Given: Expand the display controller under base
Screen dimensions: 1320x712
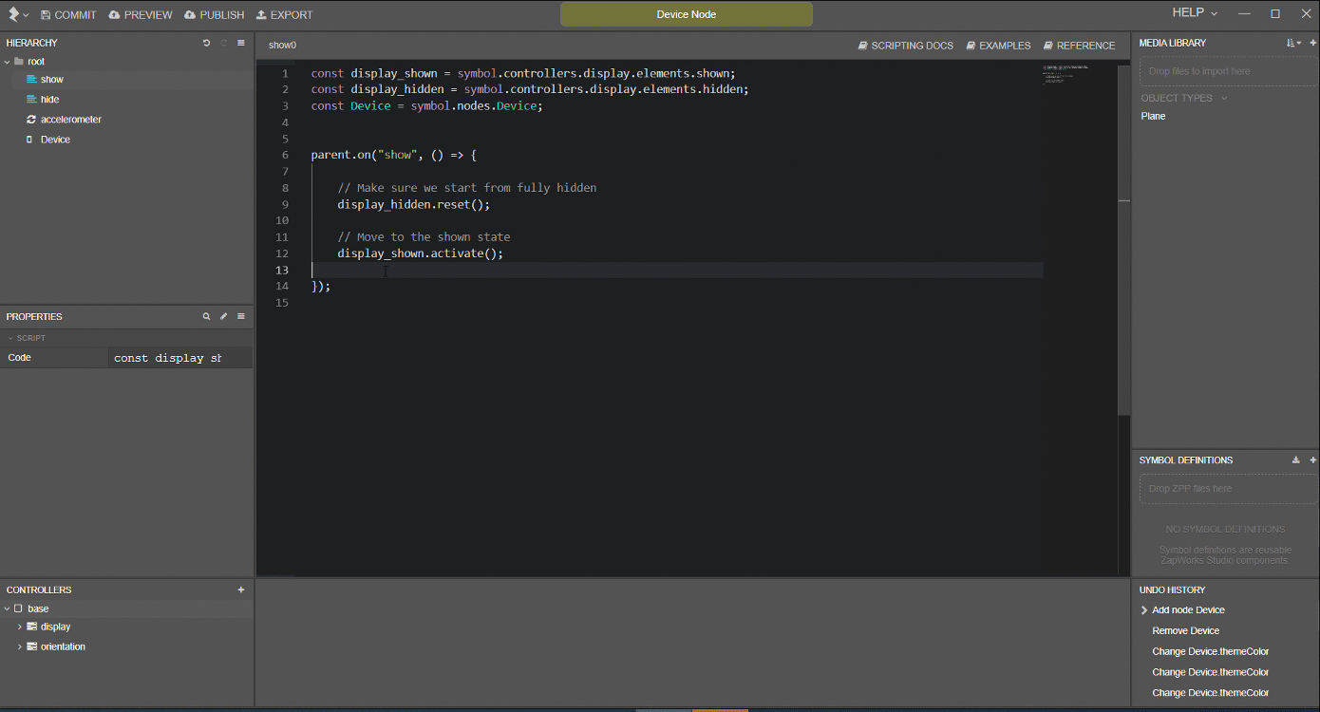Looking at the screenshot, I should (x=18, y=627).
